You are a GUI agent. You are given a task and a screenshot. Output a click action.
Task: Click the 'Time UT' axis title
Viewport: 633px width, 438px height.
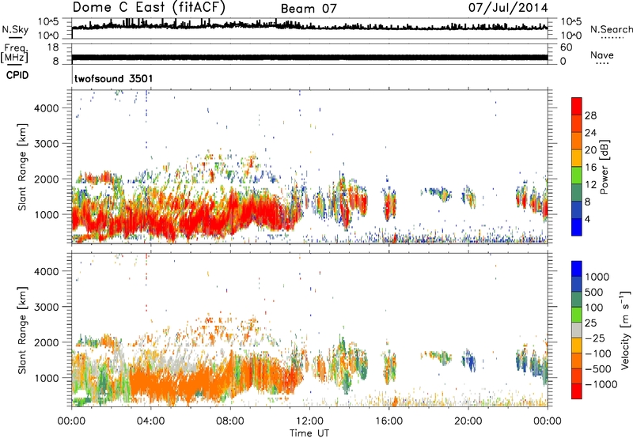pos(309,433)
